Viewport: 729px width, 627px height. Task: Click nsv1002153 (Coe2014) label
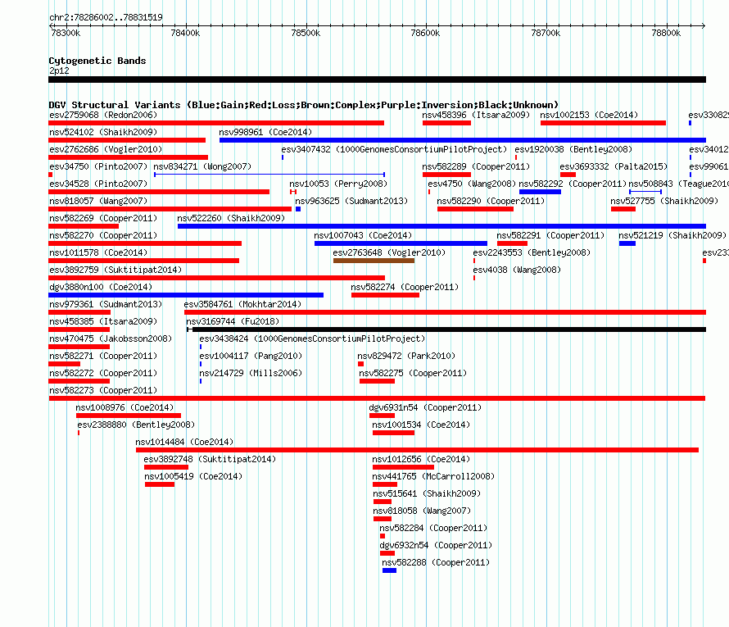click(589, 115)
